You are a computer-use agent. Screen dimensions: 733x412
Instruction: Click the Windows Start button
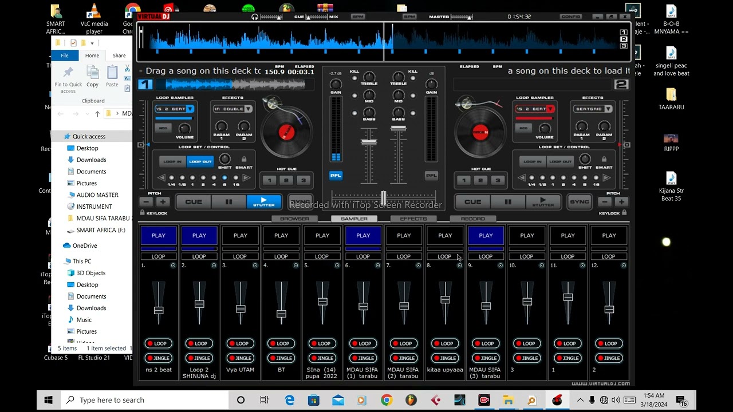49,400
